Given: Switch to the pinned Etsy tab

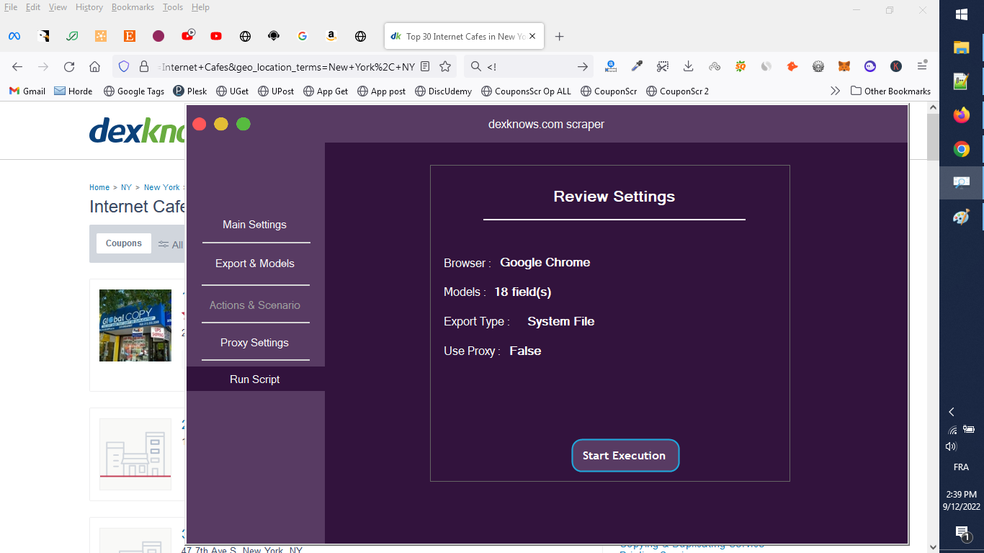Looking at the screenshot, I should click(x=130, y=36).
